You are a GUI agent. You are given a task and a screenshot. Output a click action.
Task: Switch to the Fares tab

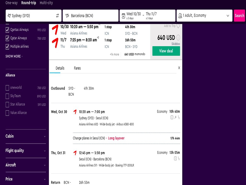[x=77, y=68]
